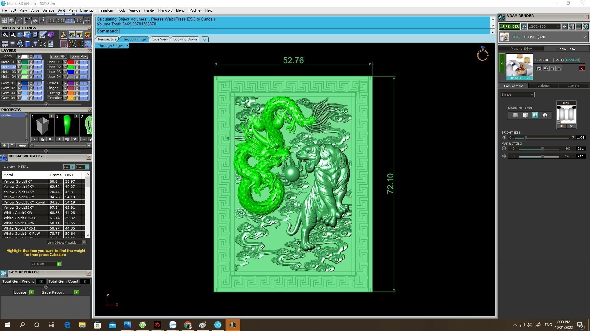Click the funnel filter icon in Info & Settings
Screen dimensions: 590x331
[35, 44]
